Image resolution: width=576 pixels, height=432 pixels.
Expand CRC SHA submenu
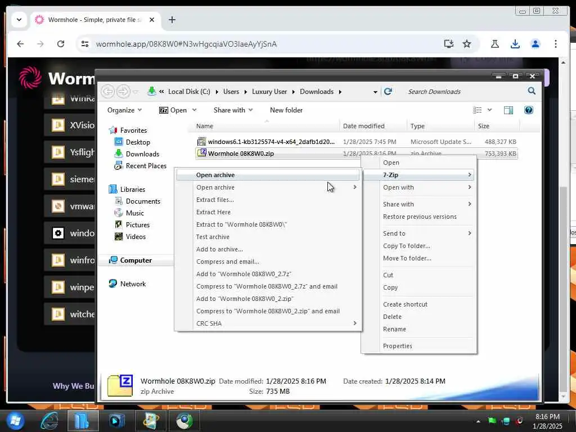(268, 323)
